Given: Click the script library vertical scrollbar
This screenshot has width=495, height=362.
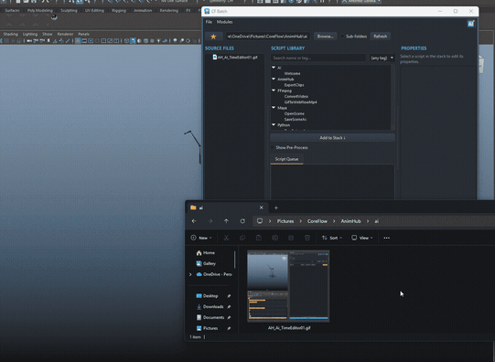Looking at the screenshot, I should 393,98.
